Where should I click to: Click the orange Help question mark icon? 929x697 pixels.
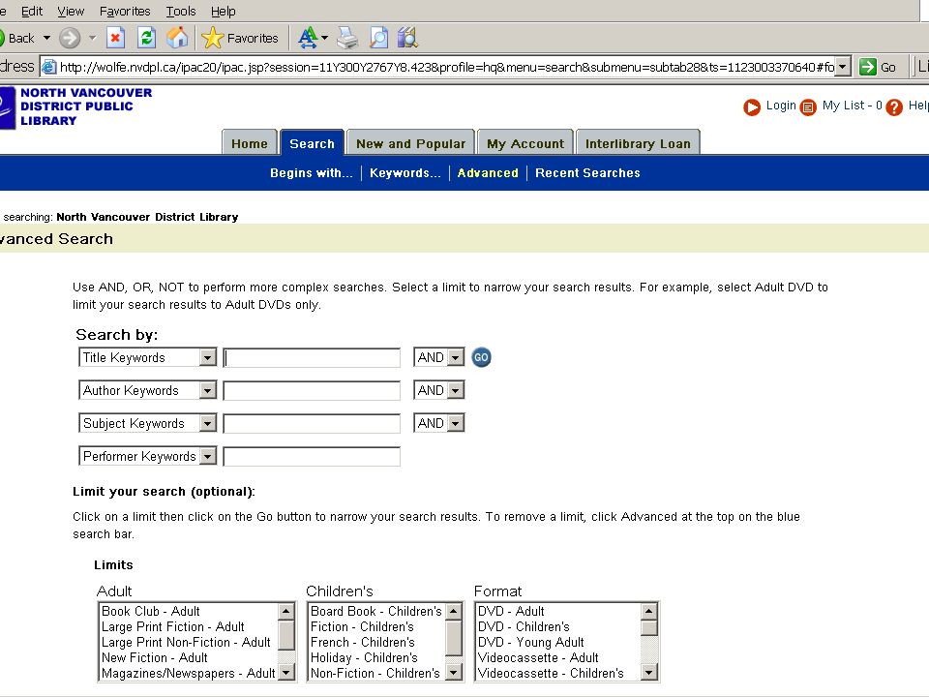[x=894, y=107]
